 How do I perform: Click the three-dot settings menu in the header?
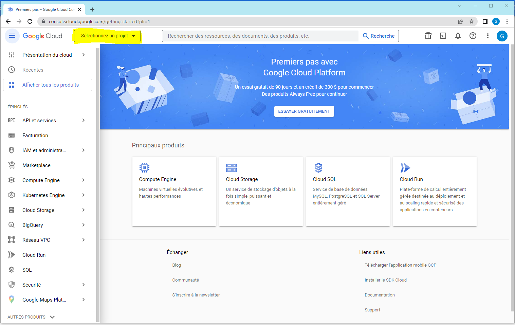tap(488, 36)
